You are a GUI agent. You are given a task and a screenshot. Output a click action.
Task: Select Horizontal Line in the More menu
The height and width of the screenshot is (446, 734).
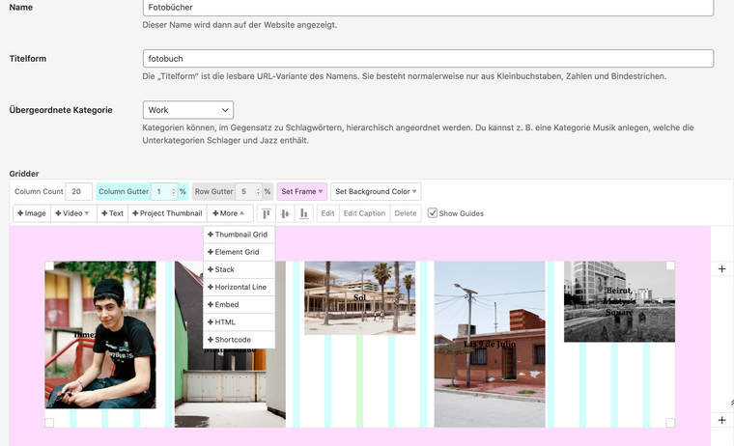pyautogui.click(x=238, y=288)
